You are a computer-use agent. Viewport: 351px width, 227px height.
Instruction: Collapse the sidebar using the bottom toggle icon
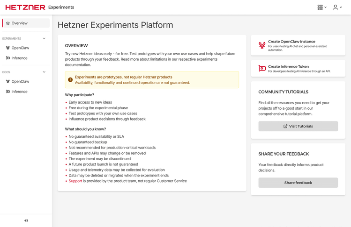click(x=26, y=220)
